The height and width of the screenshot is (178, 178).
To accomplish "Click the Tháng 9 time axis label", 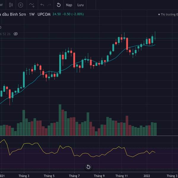I will pyautogui.click(x=99, y=176).
